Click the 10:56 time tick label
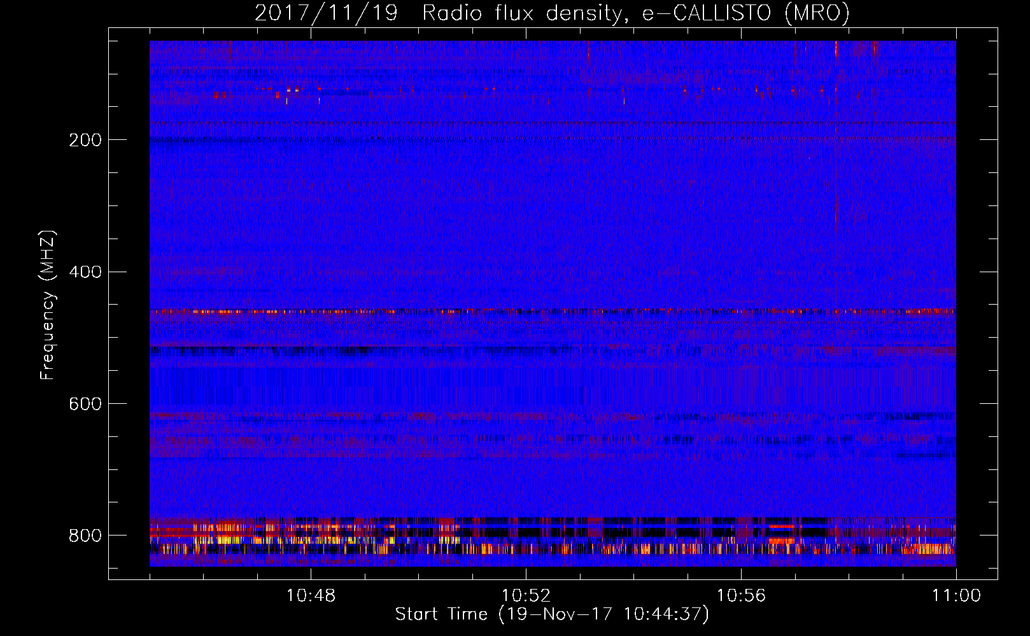The image size is (1030, 636). click(741, 596)
